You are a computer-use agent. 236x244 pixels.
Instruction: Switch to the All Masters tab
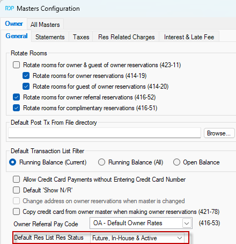(x=45, y=25)
